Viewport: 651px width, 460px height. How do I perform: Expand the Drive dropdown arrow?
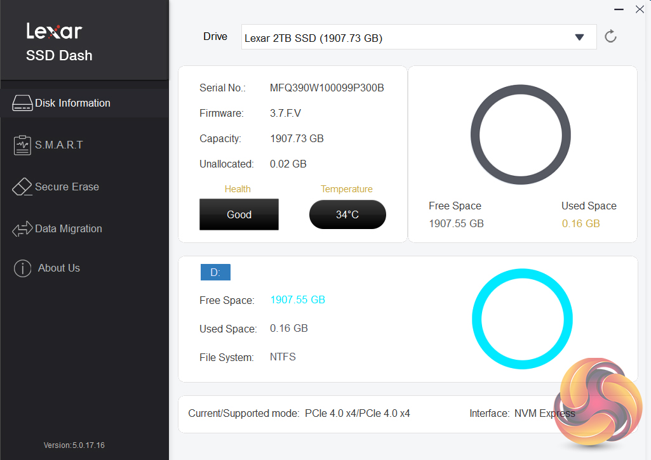580,37
